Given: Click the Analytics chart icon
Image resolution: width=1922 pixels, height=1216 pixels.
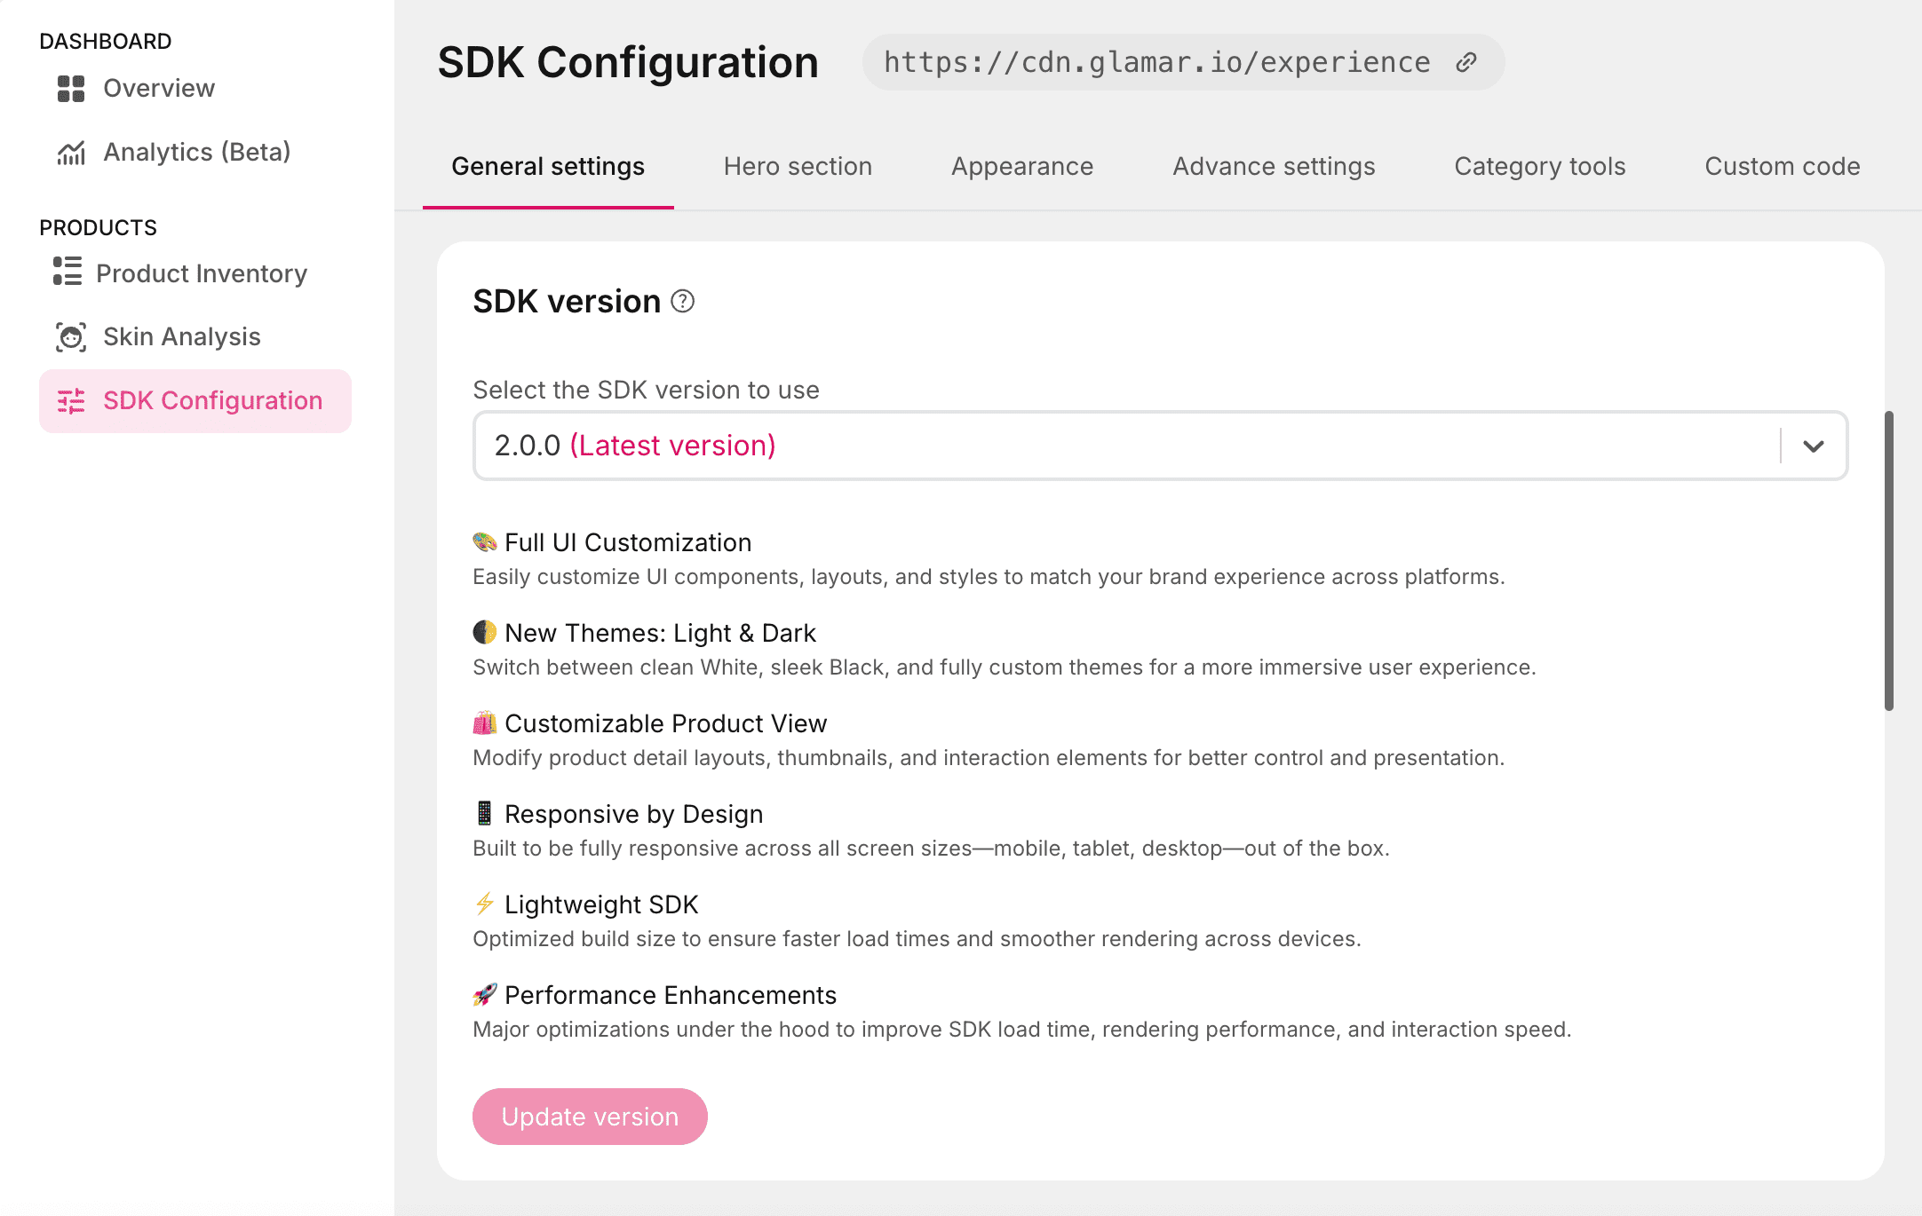Looking at the screenshot, I should coord(71,153).
